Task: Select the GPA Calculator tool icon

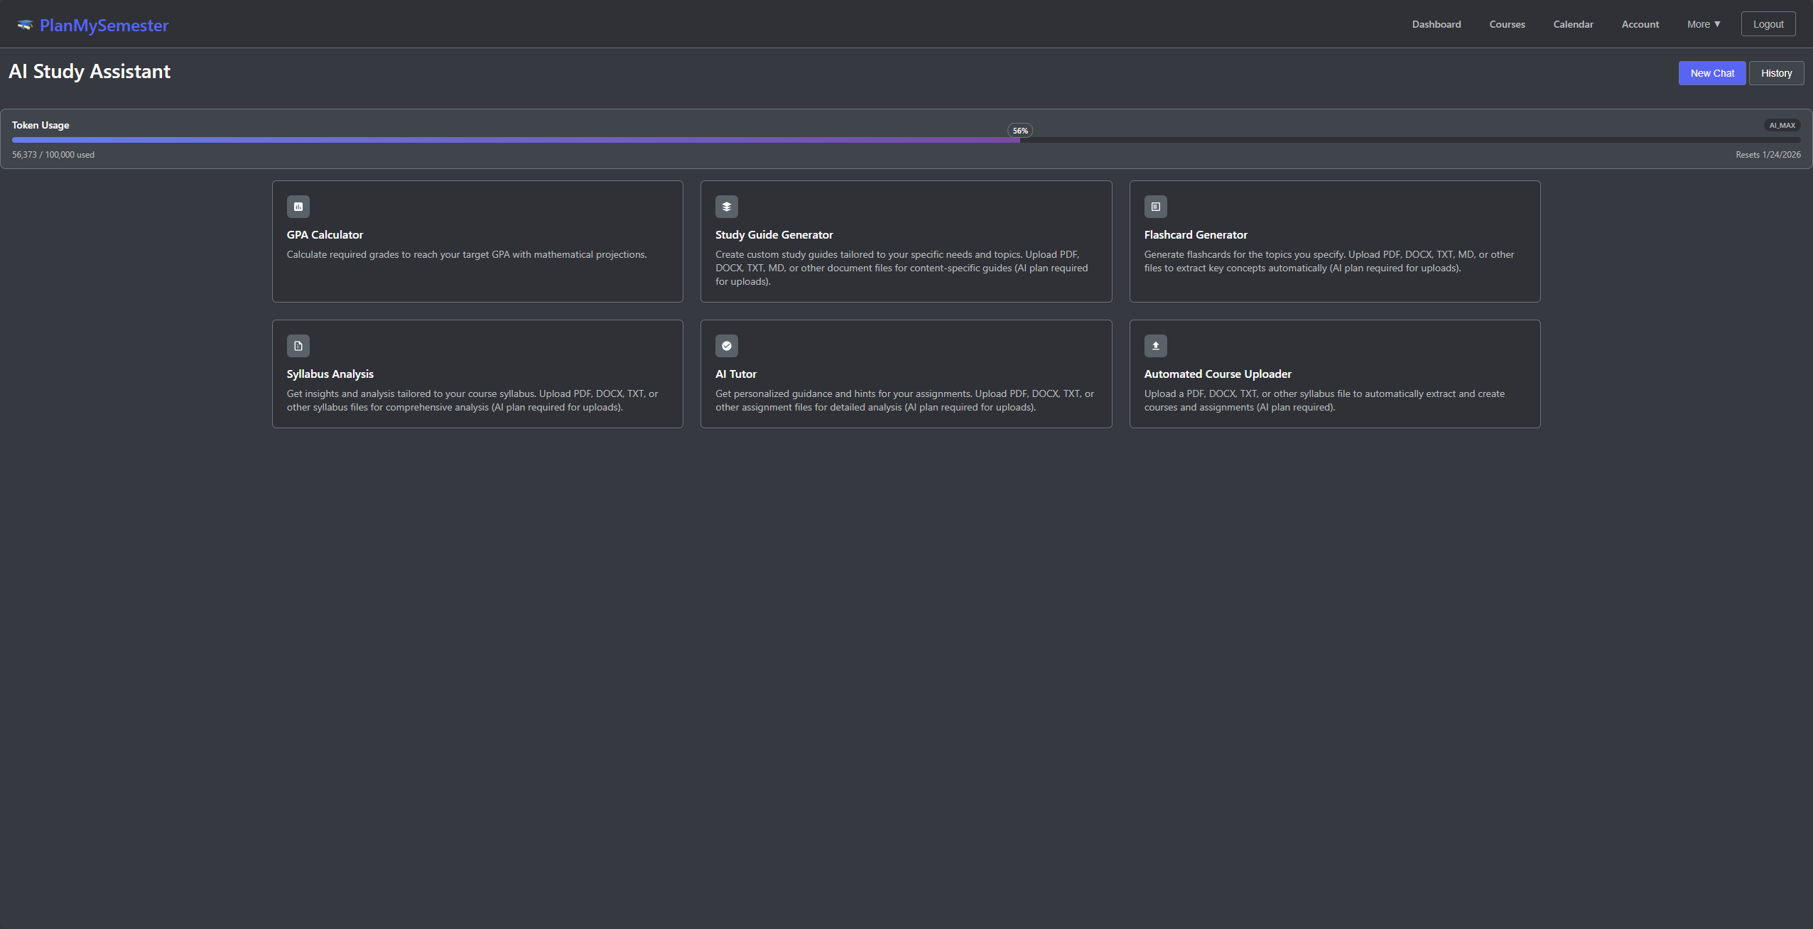Action: [298, 207]
